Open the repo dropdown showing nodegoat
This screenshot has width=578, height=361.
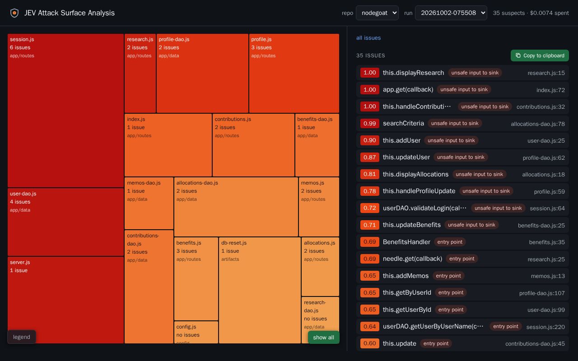tap(377, 13)
